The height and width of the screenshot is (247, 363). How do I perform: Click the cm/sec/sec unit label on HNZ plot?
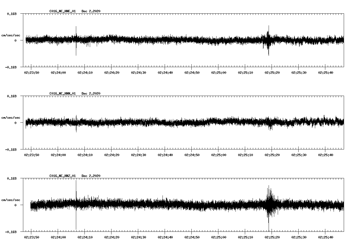tap(11, 199)
